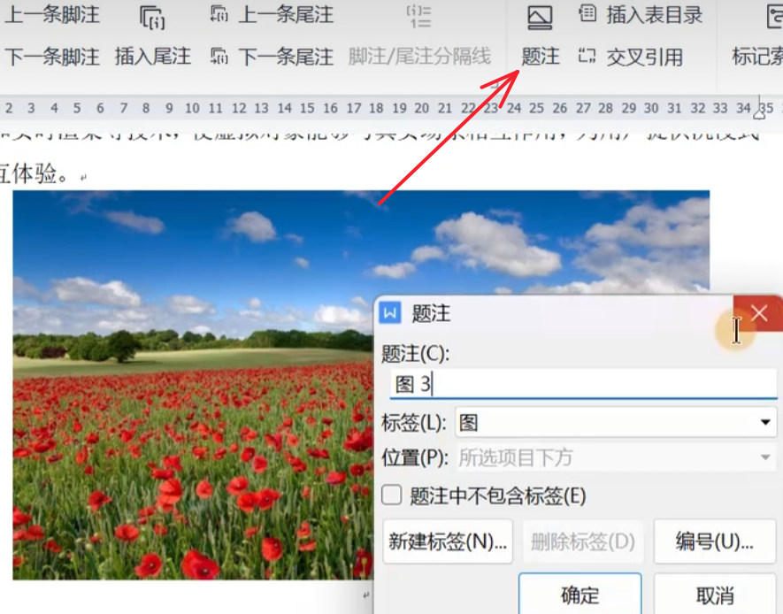Click right indent marker on ruler
The image size is (783, 614).
point(759,114)
